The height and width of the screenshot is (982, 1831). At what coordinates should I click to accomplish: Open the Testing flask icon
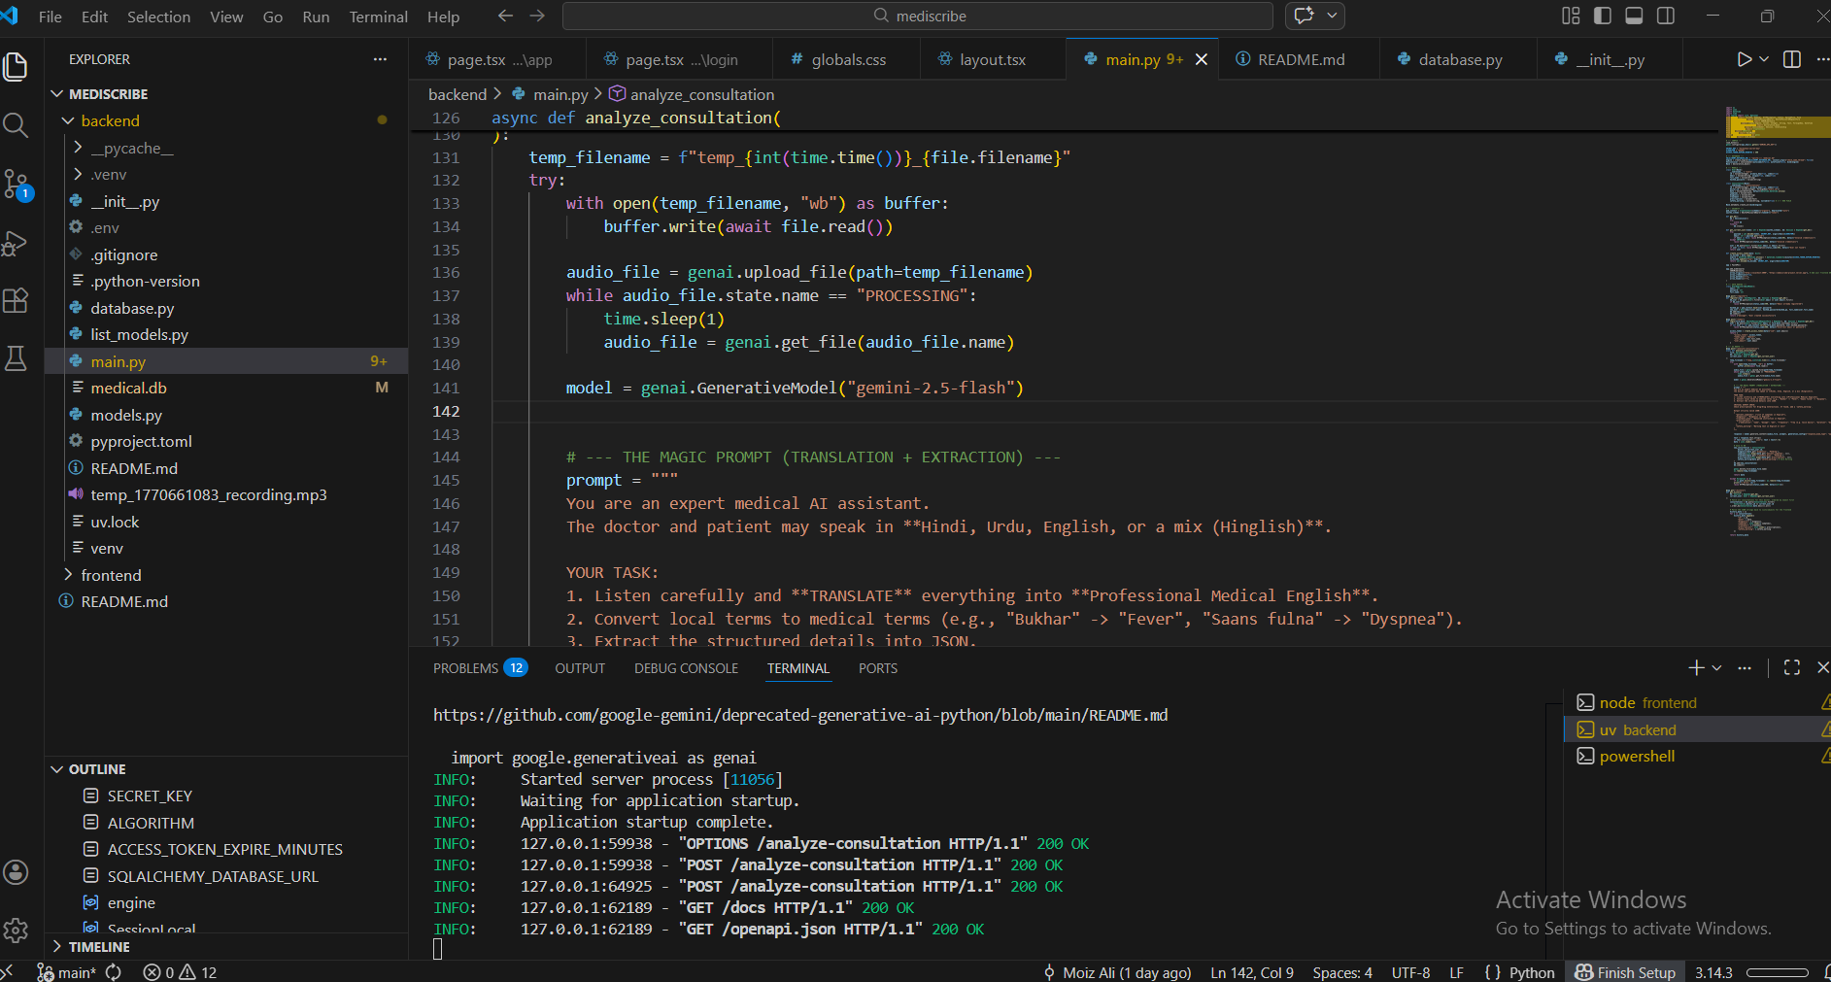coord(16,358)
